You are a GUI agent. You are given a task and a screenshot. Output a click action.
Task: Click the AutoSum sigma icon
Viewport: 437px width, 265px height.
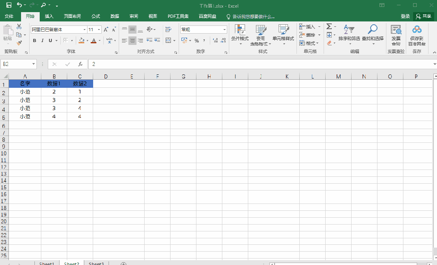[329, 26]
